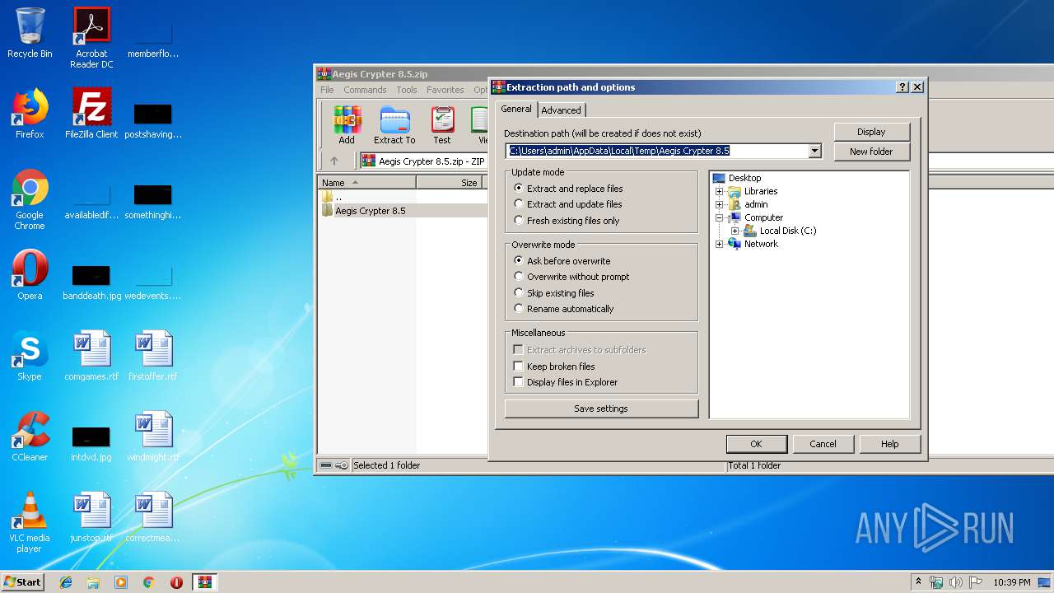
Task: Click the Cancel button
Action: pos(823,444)
